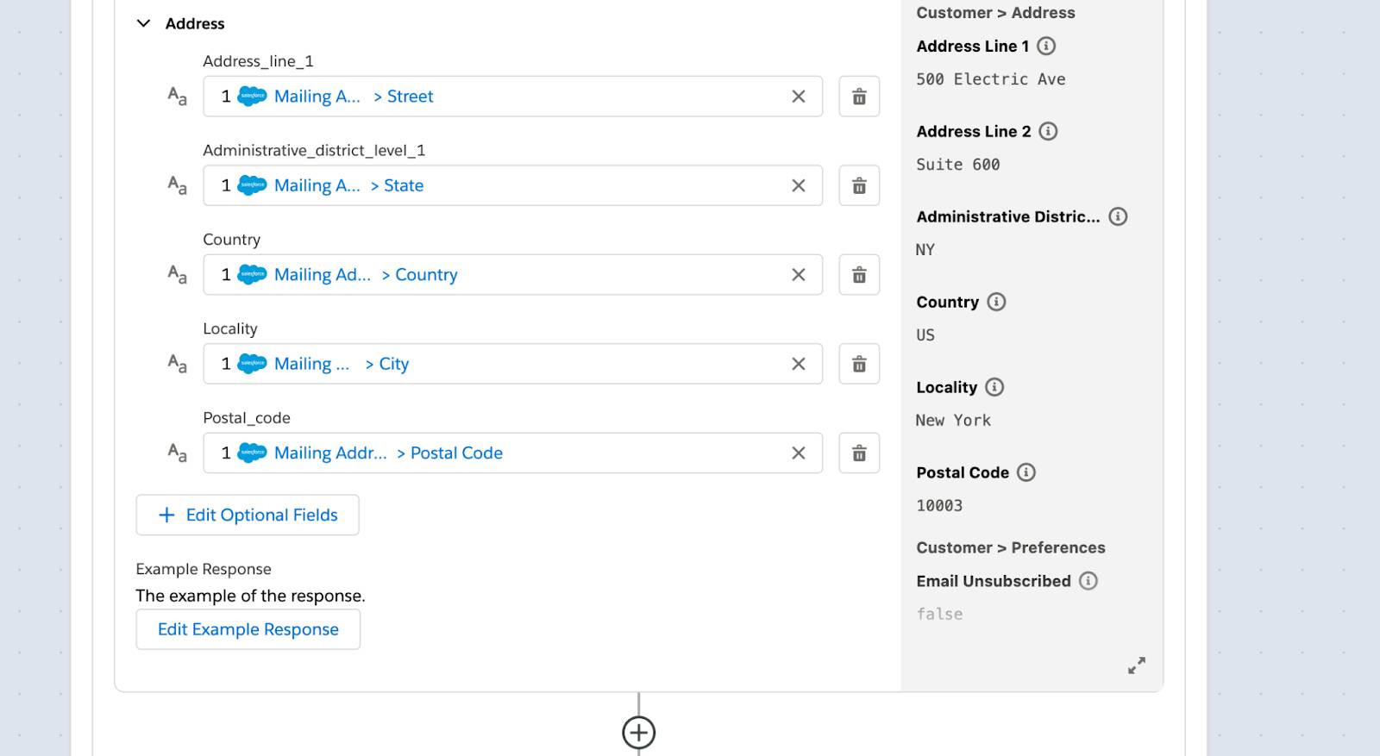Screen dimensions: 1380x756
Task: Clear the Postal Code mapping value
Action: pyautogui.click(x=799, y=453)
